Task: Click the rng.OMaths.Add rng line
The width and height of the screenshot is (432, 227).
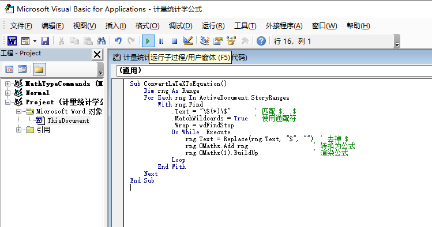Action: pyautogui.click(x=217, y=146)
